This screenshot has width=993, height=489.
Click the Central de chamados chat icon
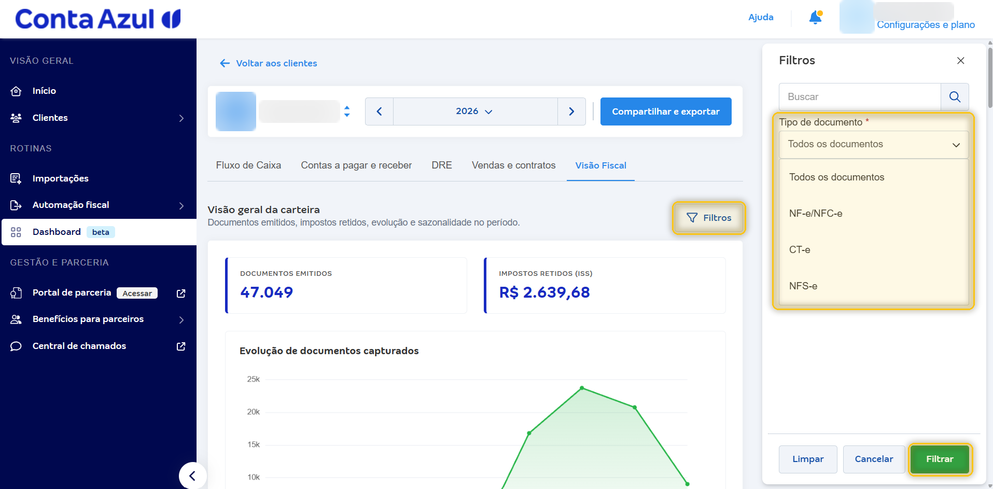tap(16, 346)
